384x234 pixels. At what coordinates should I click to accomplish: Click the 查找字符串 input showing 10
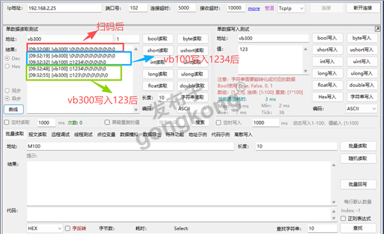point(323,228)
